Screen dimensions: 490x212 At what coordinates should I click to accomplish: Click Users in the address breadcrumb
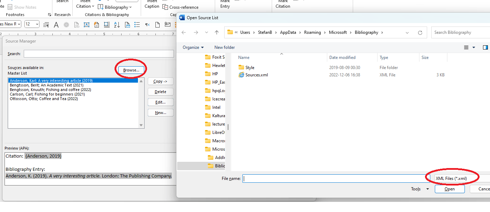tap(245, 32)
